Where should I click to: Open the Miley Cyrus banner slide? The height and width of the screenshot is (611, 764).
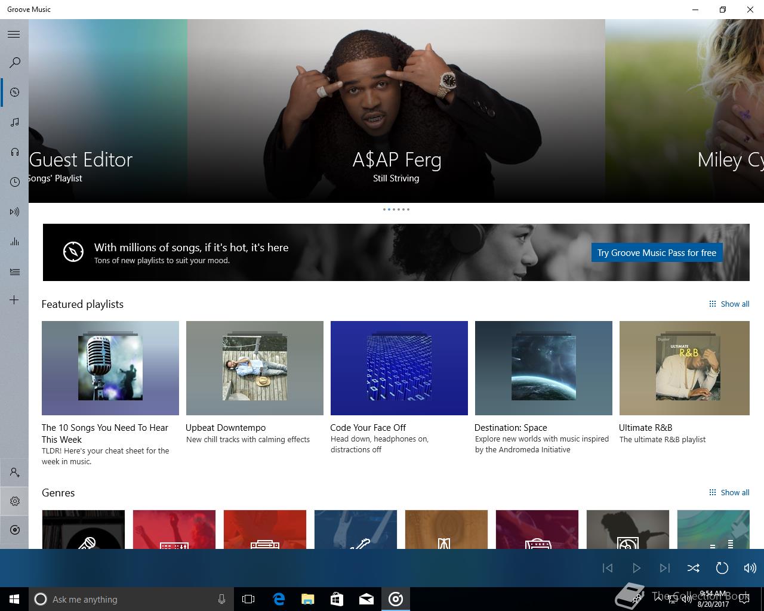(x=685, y=111)
